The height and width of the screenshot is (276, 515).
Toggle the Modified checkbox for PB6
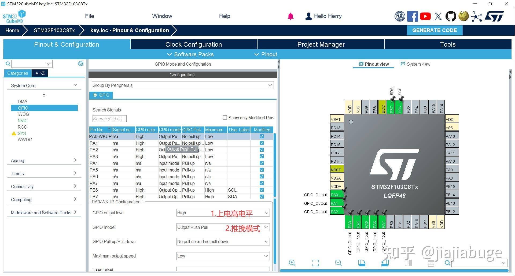coord(262,190)
